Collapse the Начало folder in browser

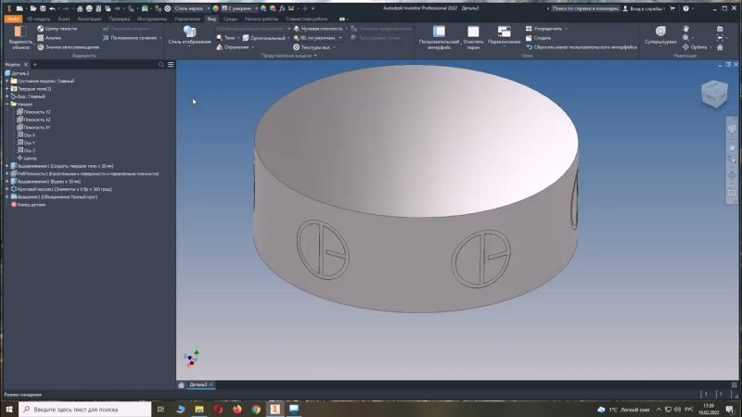click(x=6, y=104)
